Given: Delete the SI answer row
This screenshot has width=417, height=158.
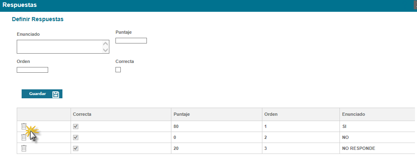Looking at the screenshot, I should (x=24, y=126).
